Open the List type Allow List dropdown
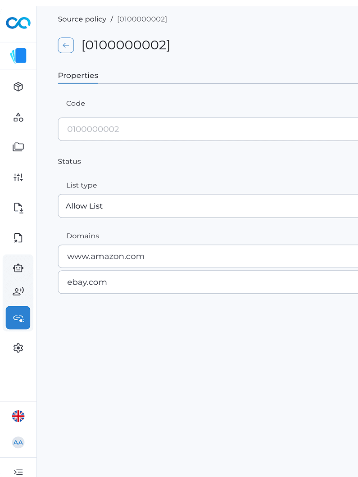 click(x=208, y=206)
